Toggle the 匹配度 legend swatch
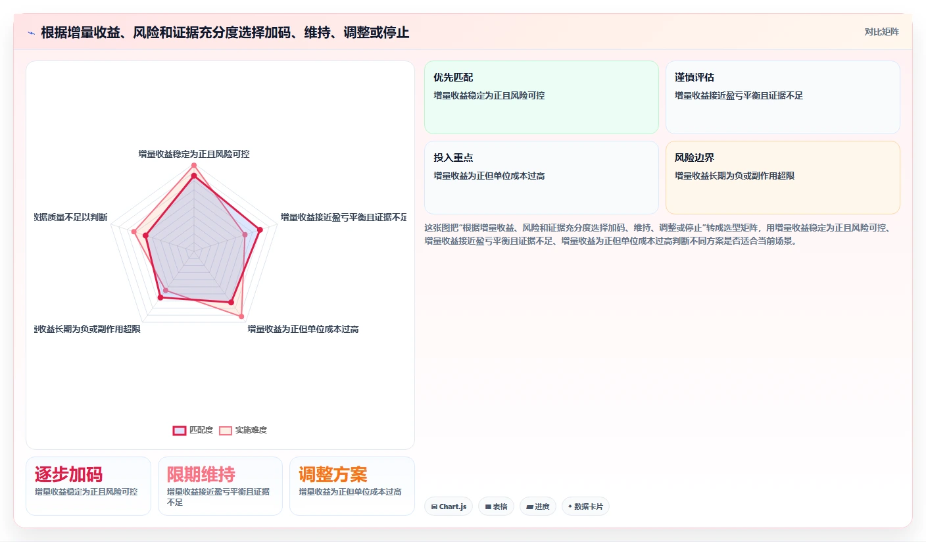This screenshot has height=542, width=926. click(x=180, y=430)
